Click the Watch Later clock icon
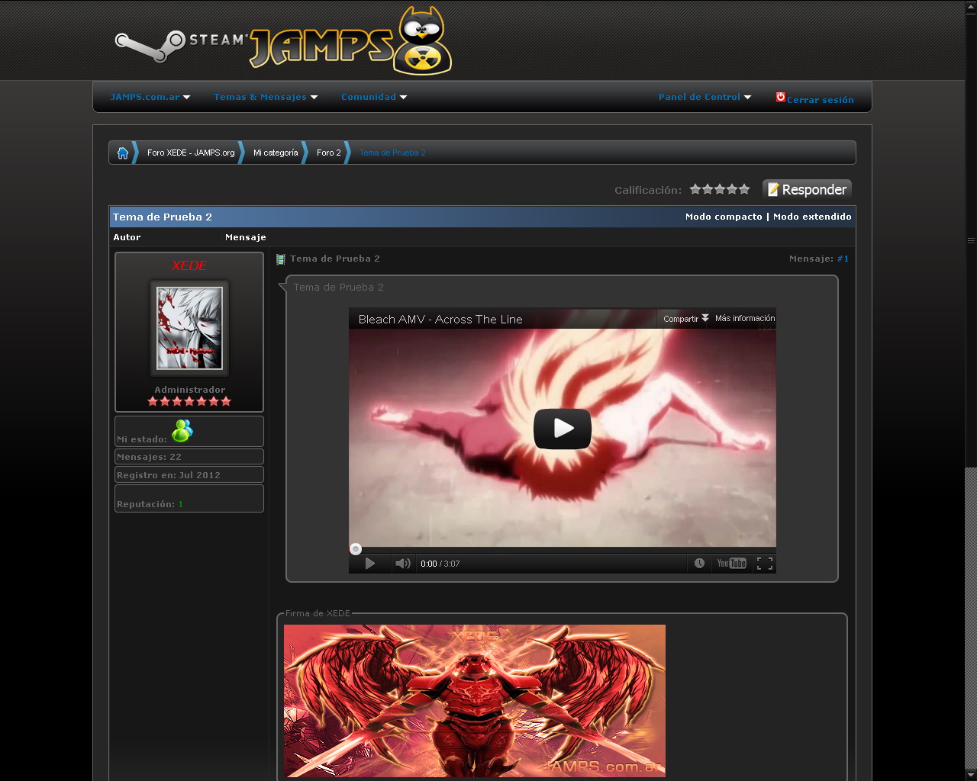 point(699,564)
